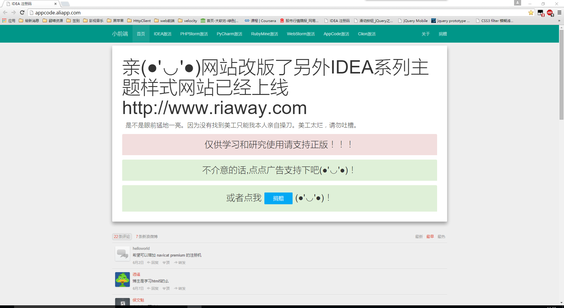The width and height of the screenshot is (564, 308).
Task: Sort comments by 最热
Action: point(441,237)
